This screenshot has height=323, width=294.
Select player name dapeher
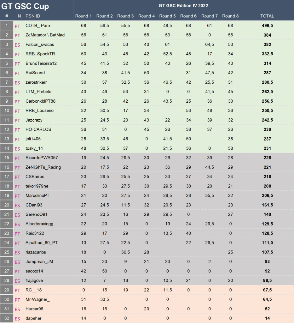click(33, 318)
